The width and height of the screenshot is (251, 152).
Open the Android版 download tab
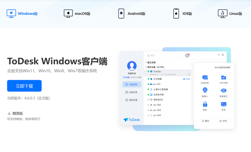point(132,14)
